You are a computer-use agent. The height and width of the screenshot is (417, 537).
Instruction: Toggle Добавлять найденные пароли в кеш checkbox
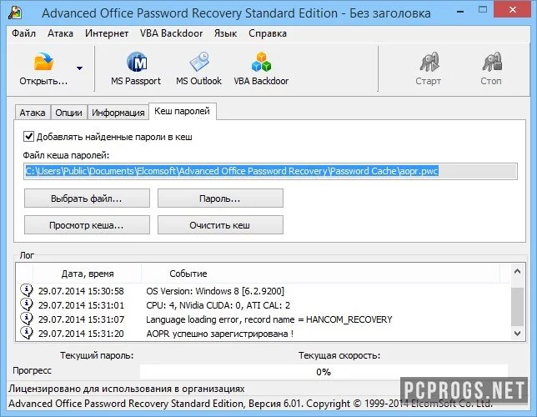[x=28, y=137]
